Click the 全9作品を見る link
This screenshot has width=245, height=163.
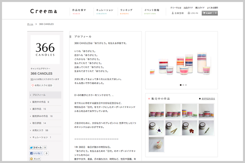point(208,99)
